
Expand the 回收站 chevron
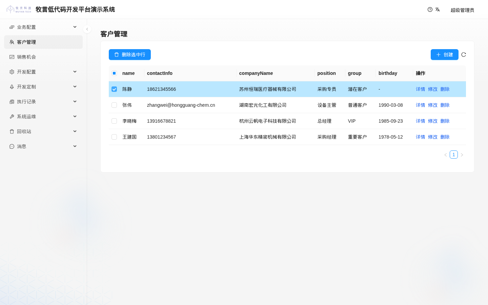(x=75, y=131)
